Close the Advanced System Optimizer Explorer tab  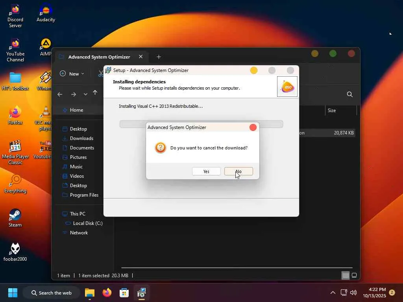[x=140, y=57]
